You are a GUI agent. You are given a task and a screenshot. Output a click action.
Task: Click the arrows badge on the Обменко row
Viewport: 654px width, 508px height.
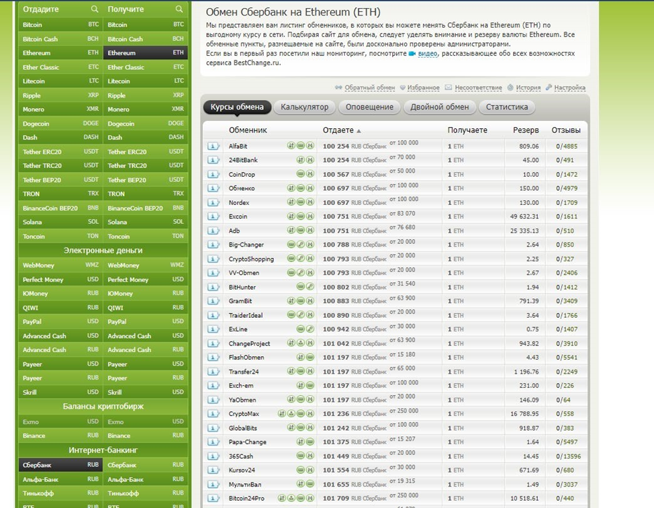(291, 188)
